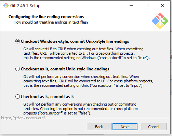
Task: Click the large Git logo in header
Action: 160,21
